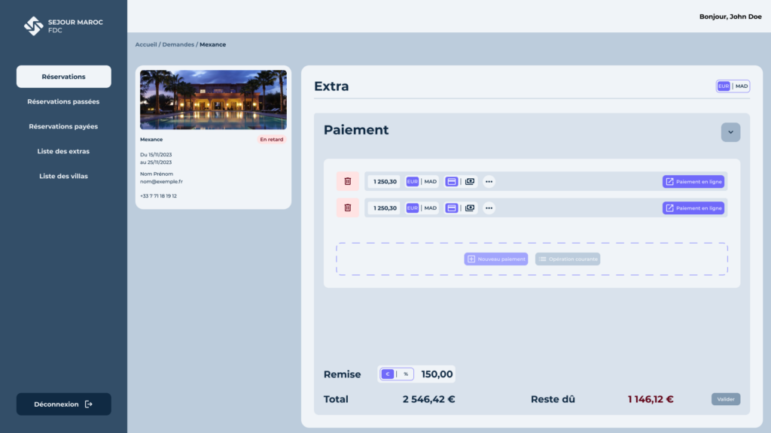Screen dimensions: 771x433
Task: Click Paiement en ligne on first payment
Action: pyautogui.click(x=693, y=181)
